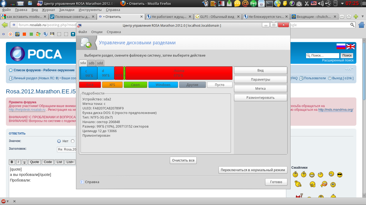The image size is (366, 205).
Task: Open the Опции menu in ROSA control center
Action: pos(97,32)
